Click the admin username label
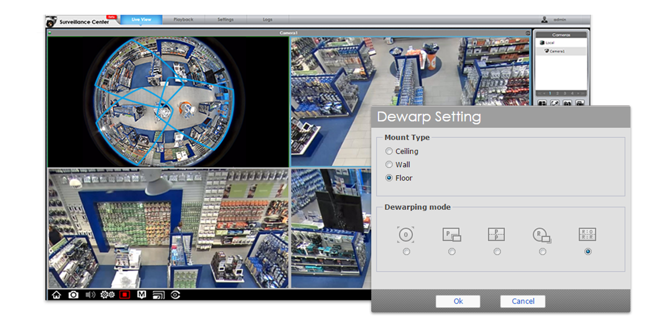 click(x=560, y=19)
